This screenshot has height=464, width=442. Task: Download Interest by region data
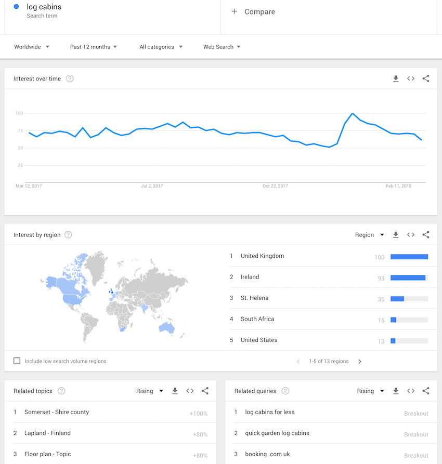pos(396,235)
